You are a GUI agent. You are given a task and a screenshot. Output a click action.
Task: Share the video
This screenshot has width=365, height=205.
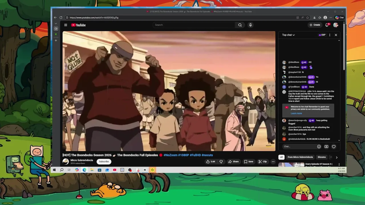pyautogui.click(x=233, y=162)
